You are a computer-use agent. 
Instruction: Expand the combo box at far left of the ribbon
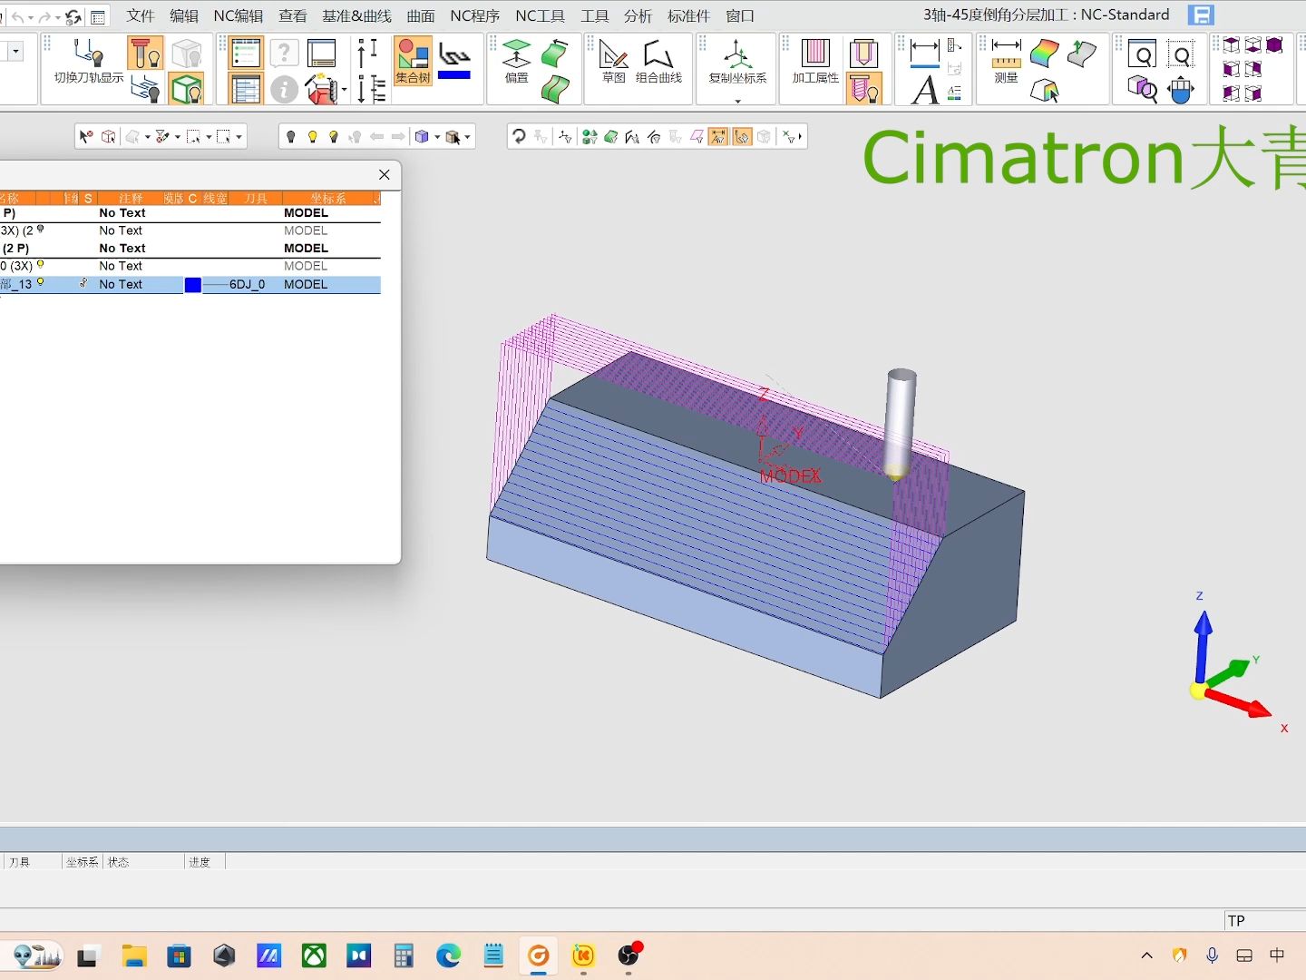coord(15,52)
